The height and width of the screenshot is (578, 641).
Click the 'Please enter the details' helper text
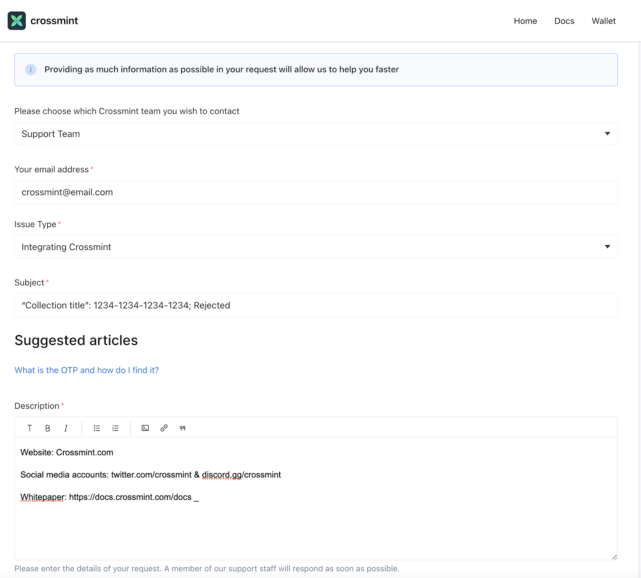207,568
